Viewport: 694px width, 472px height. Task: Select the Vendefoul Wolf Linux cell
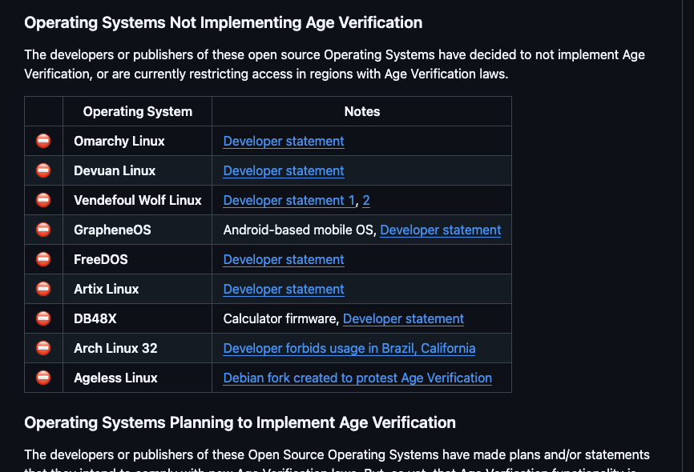pos(137,200)
